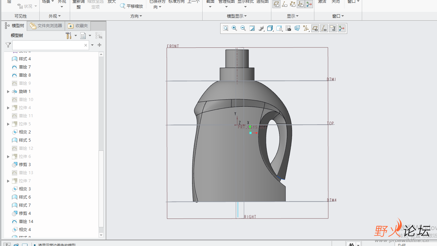This screenshot has width=437, height=246.
Task: Open the 显示 group menu
Action: pos(293,16)
